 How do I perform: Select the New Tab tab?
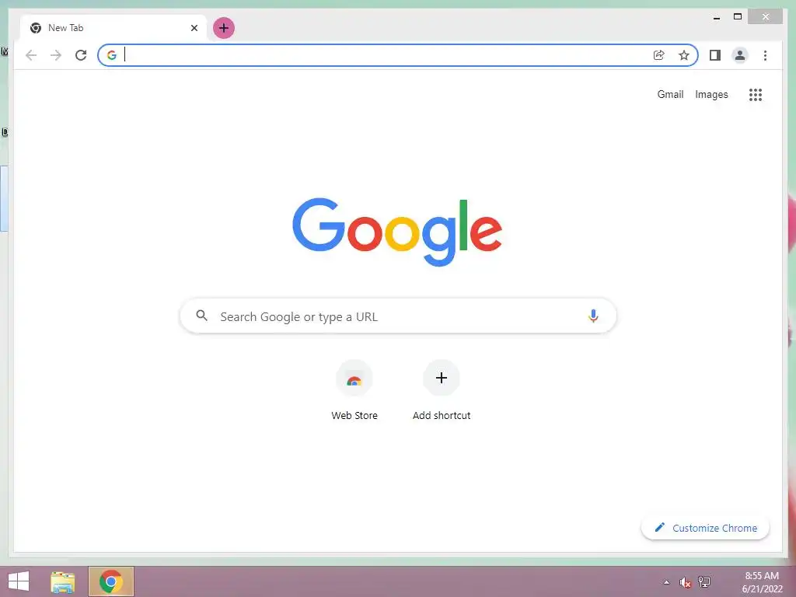(113, 28)
